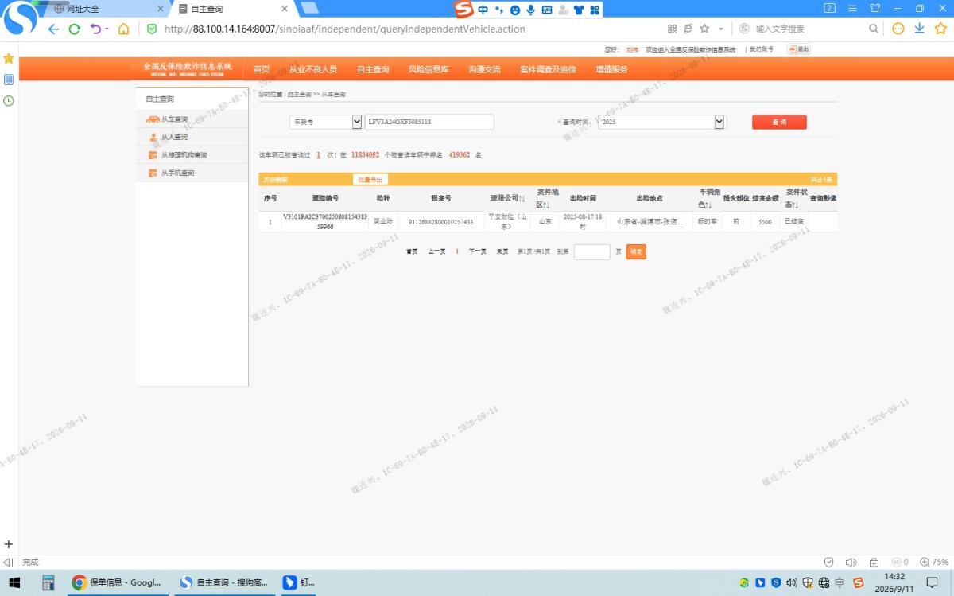Click the search magnifier icon
Image resolution: width=954 pixels, height=596 pixels.
tap(874, 29)
